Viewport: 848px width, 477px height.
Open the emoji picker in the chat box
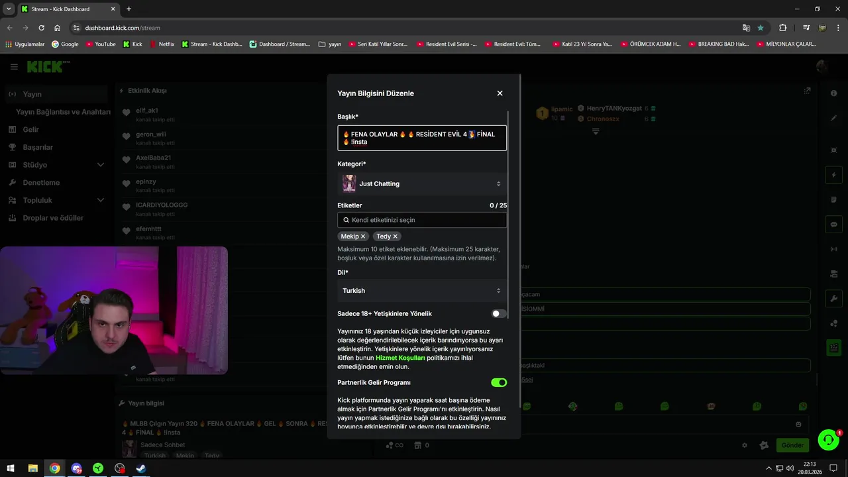[798, 425]
